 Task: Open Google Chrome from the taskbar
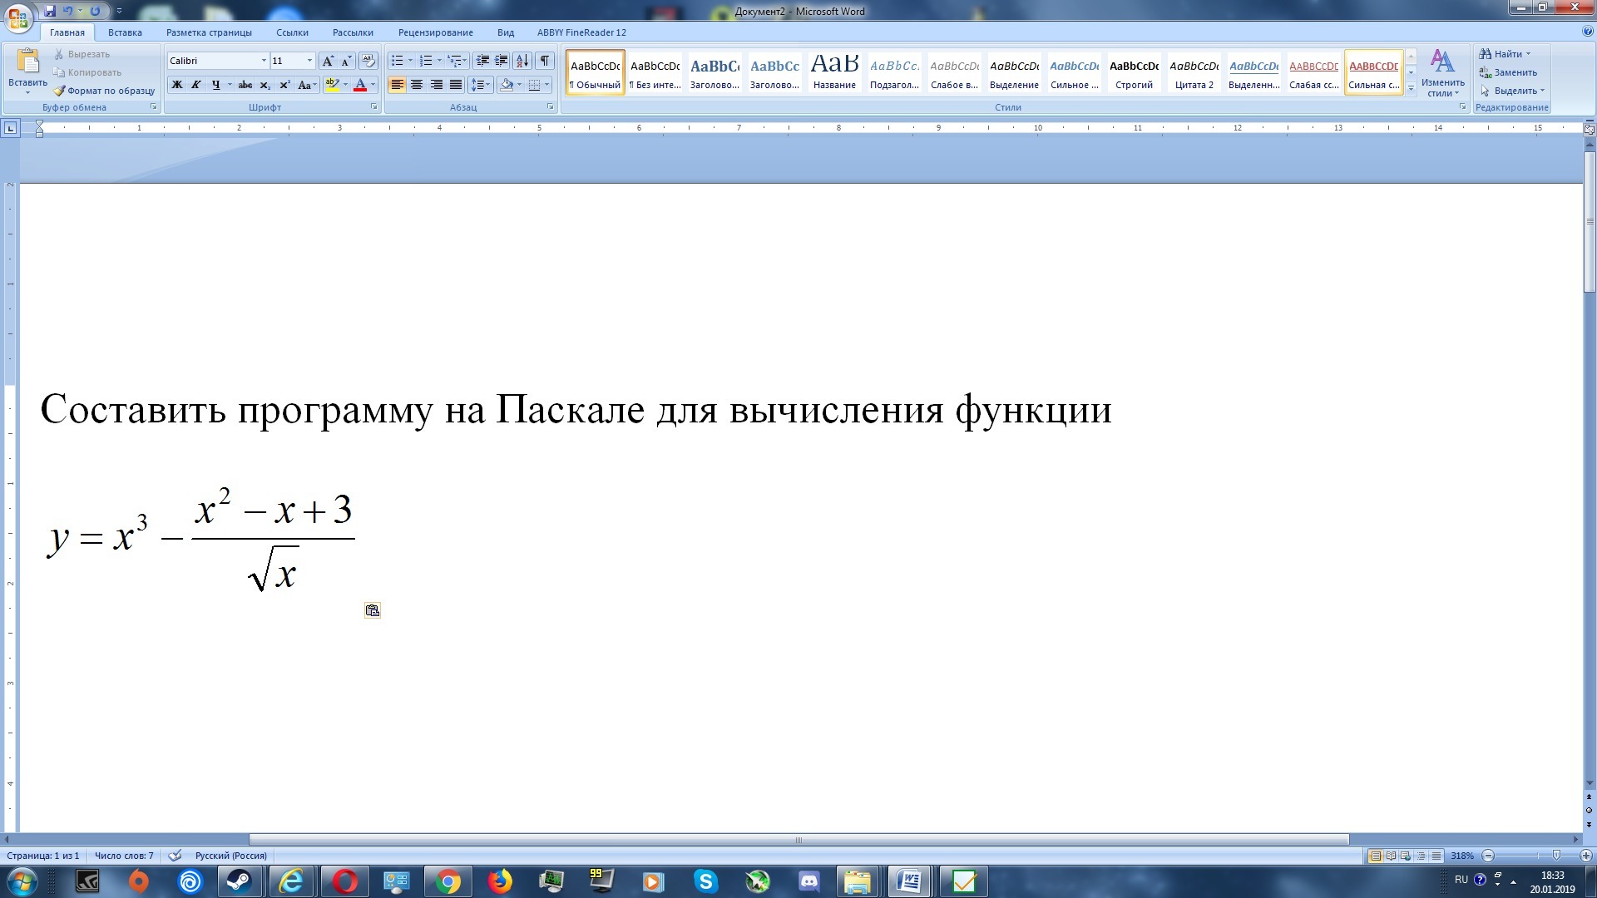click(447, 881)
